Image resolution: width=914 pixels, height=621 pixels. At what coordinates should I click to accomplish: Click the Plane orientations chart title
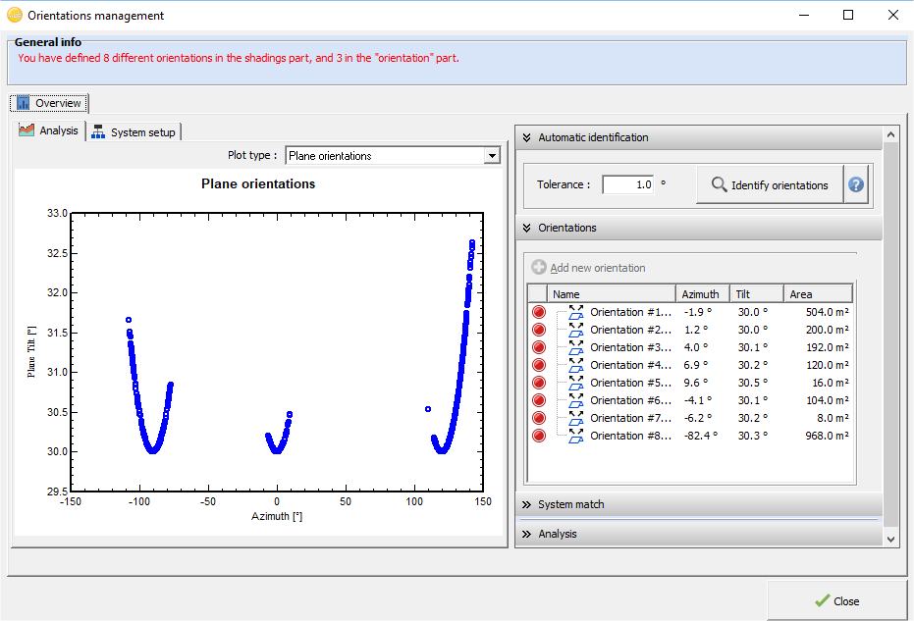click(x=258, y=183)
